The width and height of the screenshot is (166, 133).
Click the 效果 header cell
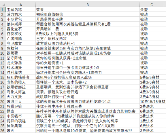click(88, 9)
